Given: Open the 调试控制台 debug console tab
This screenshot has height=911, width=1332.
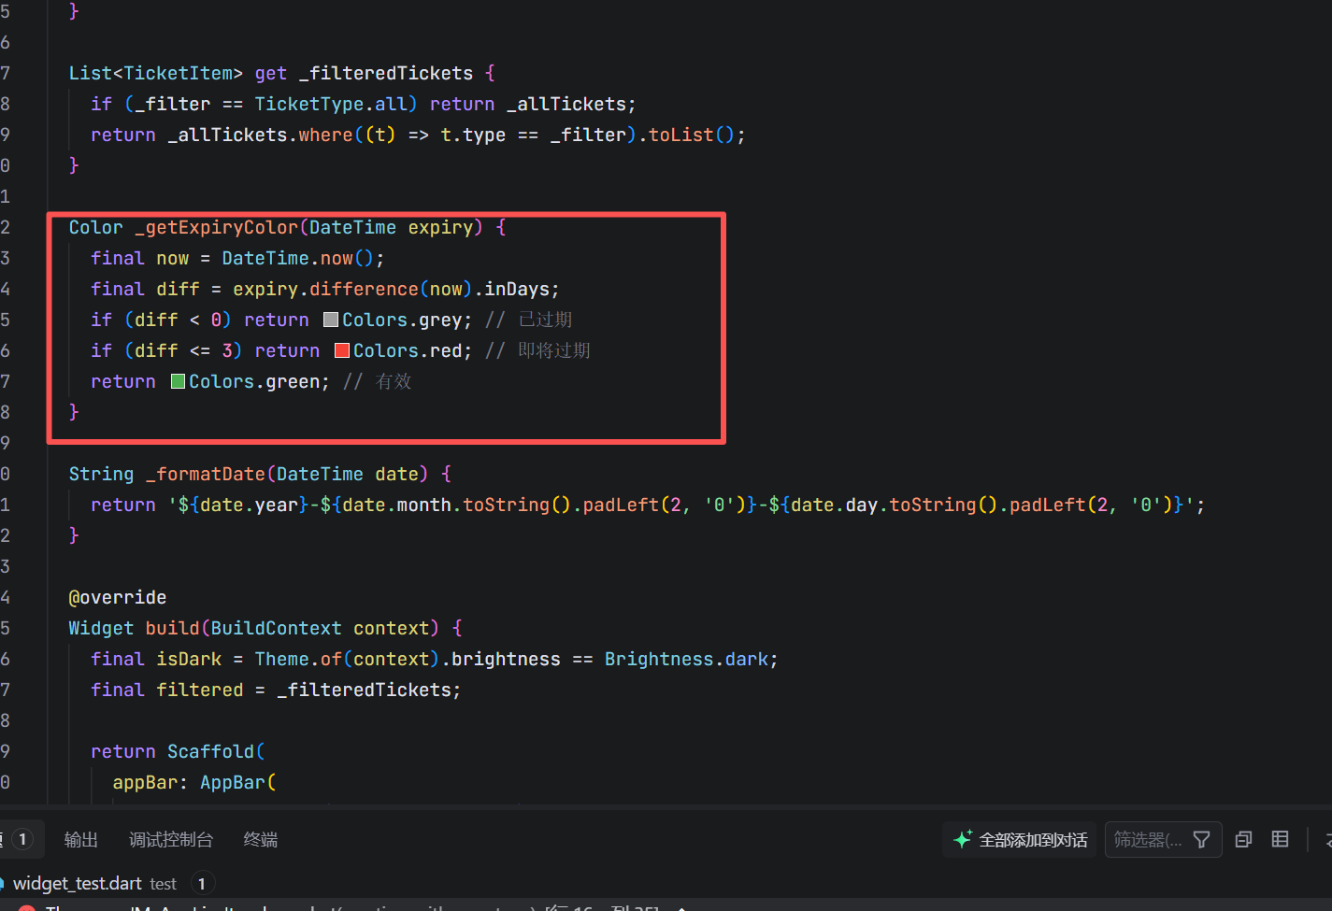Looking at the screenshot, I should [171, 840].
